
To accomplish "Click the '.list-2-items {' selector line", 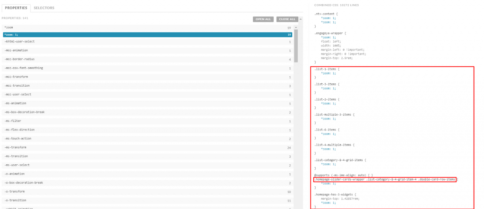I will [327, 100].
